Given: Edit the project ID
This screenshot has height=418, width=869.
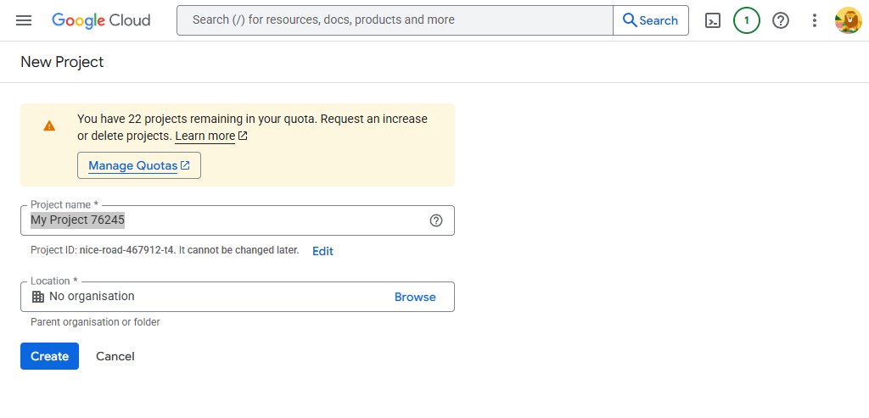Looking at the screenshot, I should click(x=322, y=251).
